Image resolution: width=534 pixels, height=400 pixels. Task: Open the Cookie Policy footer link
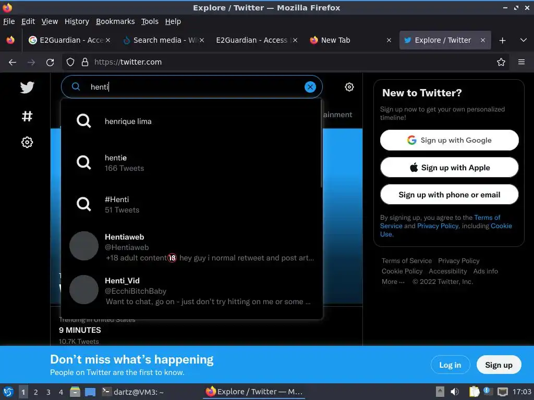coord(402,271)
